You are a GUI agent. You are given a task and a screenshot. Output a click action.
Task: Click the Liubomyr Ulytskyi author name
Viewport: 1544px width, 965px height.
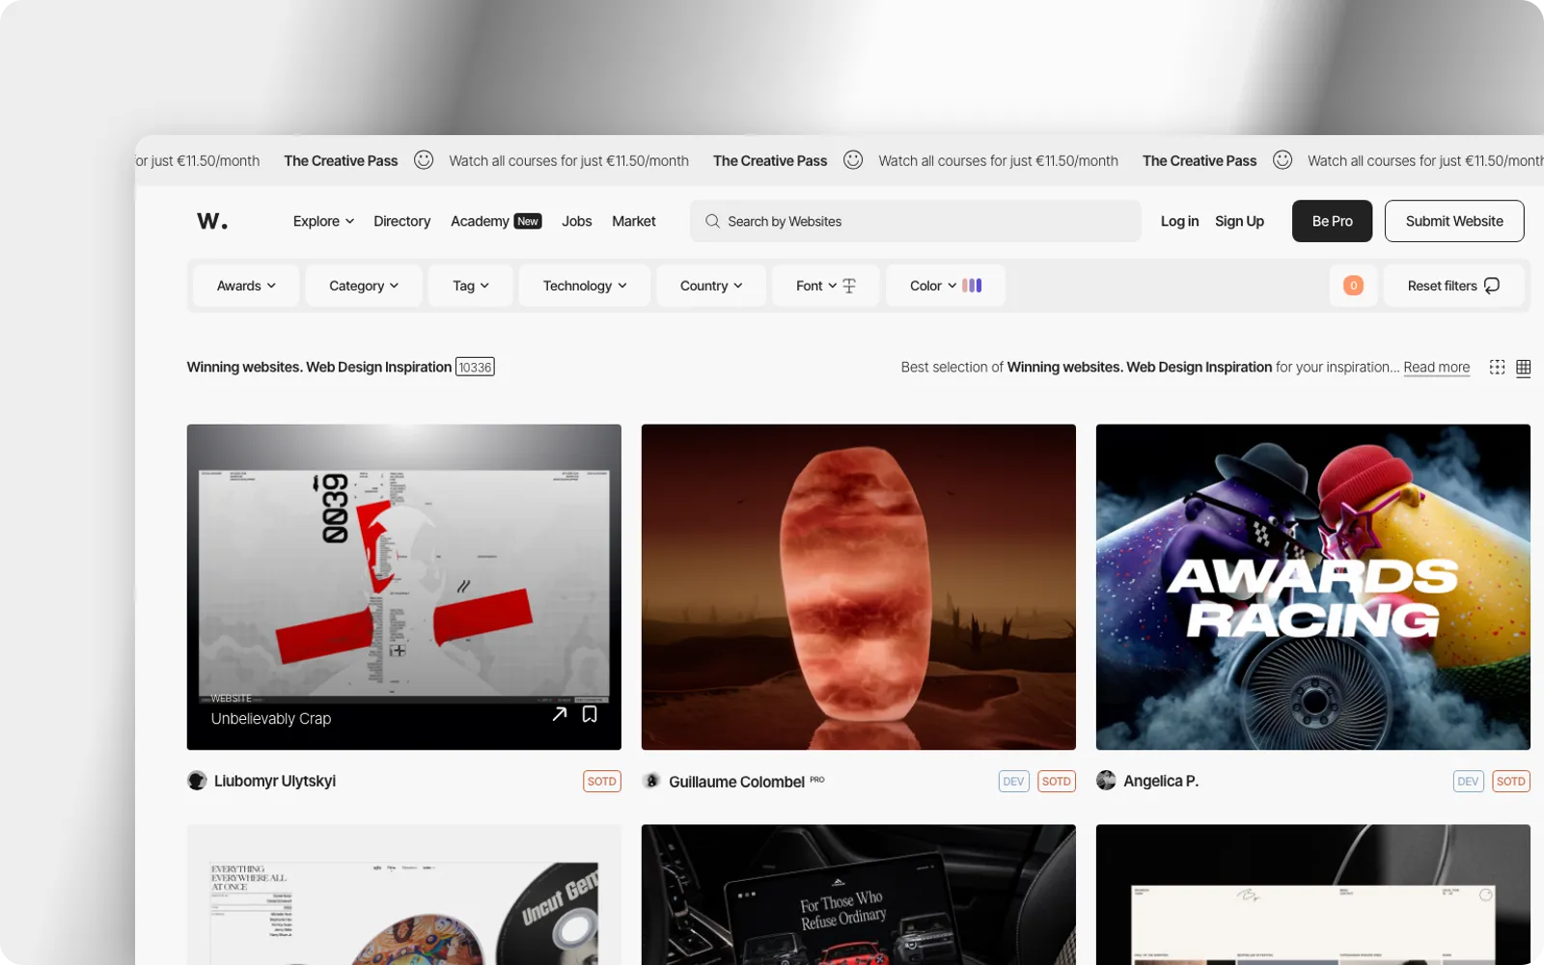coord(275,781)
